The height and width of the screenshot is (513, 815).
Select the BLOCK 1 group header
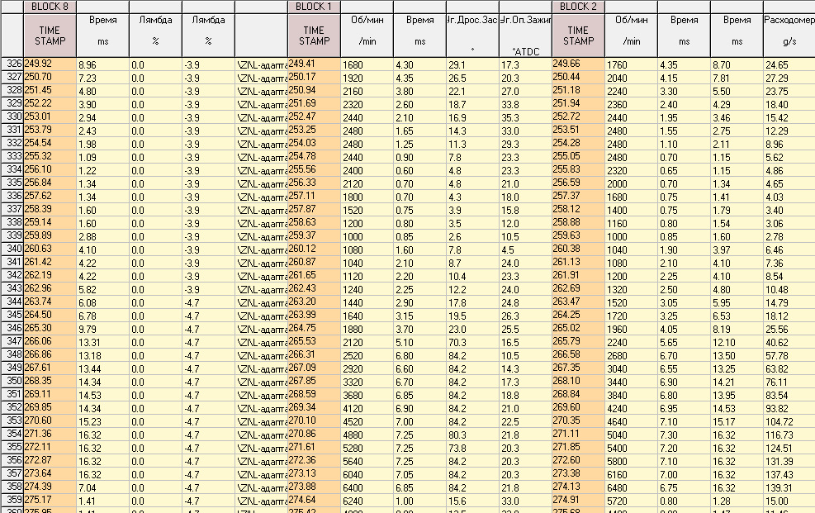click(x=314, y=7)
